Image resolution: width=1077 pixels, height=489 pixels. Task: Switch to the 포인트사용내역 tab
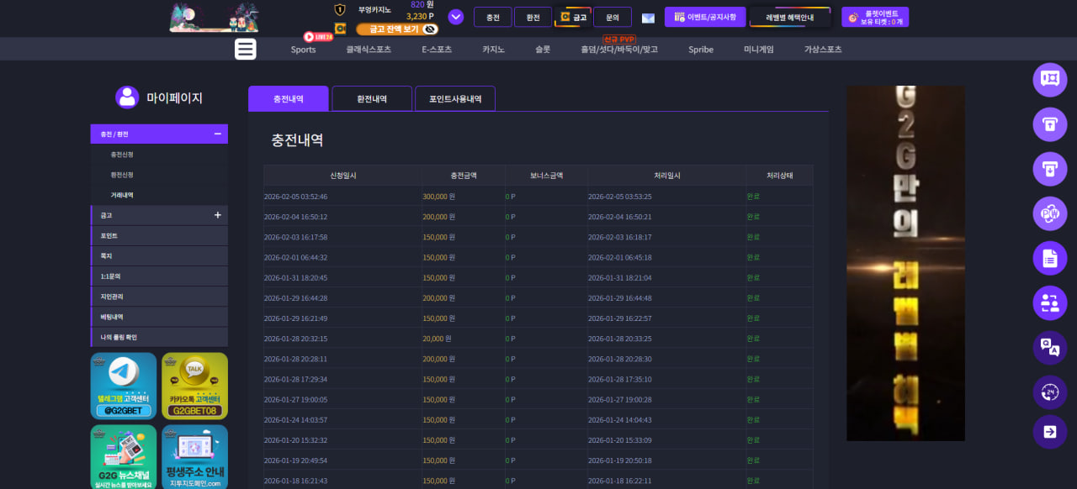coord(455,98)
